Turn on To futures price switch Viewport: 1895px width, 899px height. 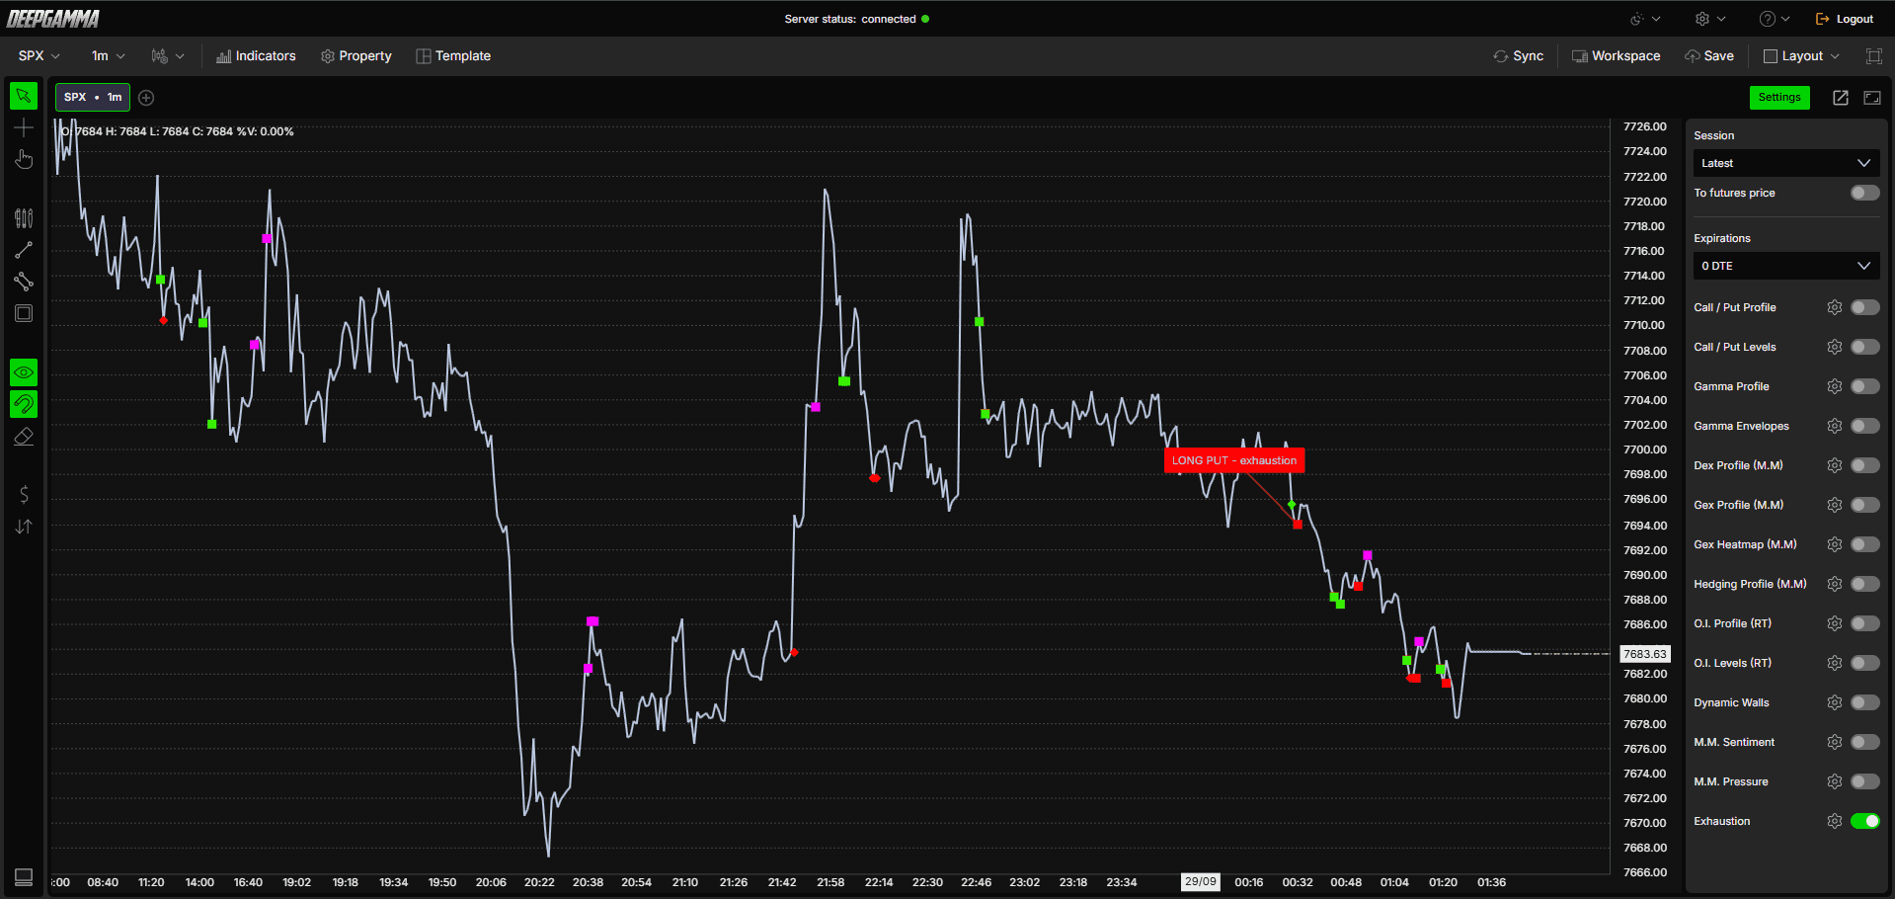1865,193
